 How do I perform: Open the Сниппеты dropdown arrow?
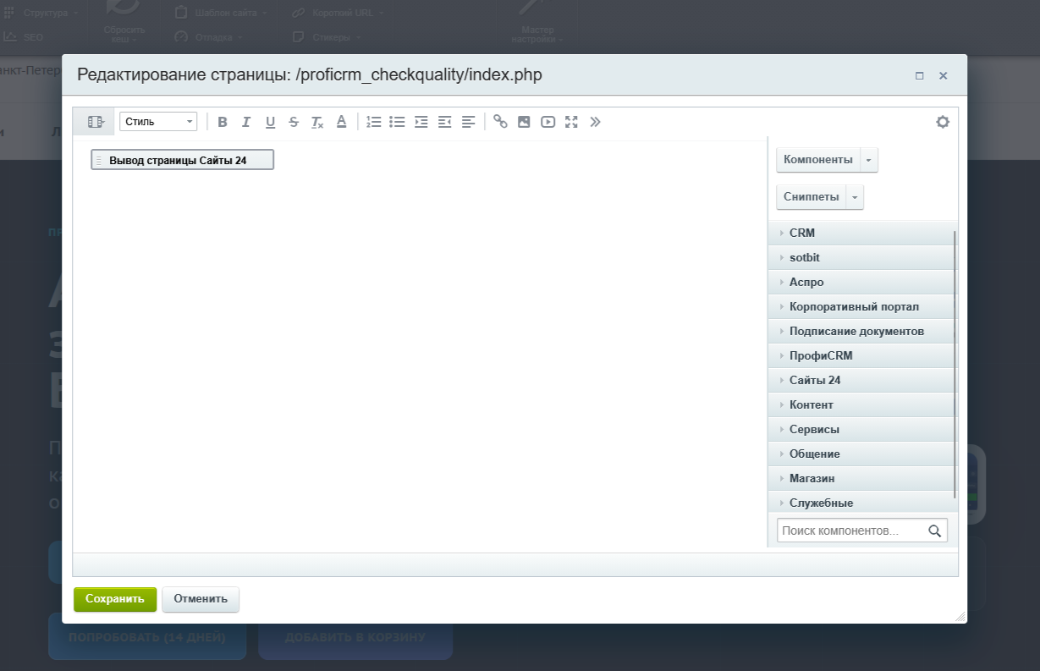coord(855,197)
